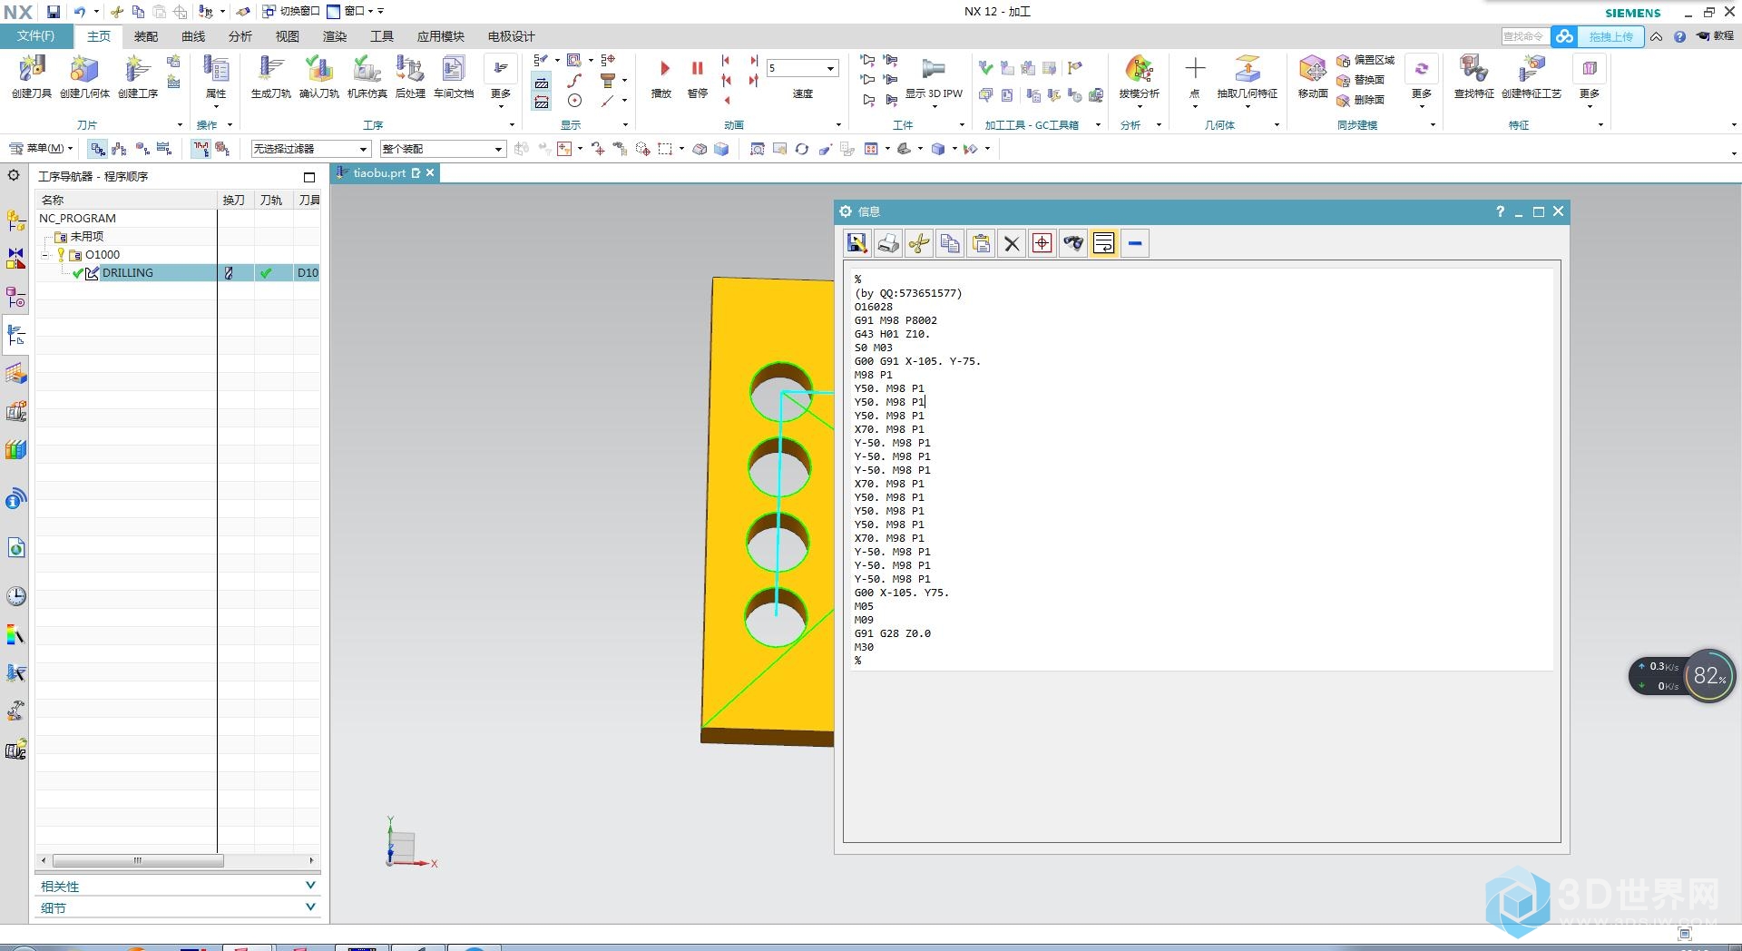Click the 创建刀具 (Create Tool) icon
The width and height of the screenshot is (1742, 951).
tap(32, 71)
